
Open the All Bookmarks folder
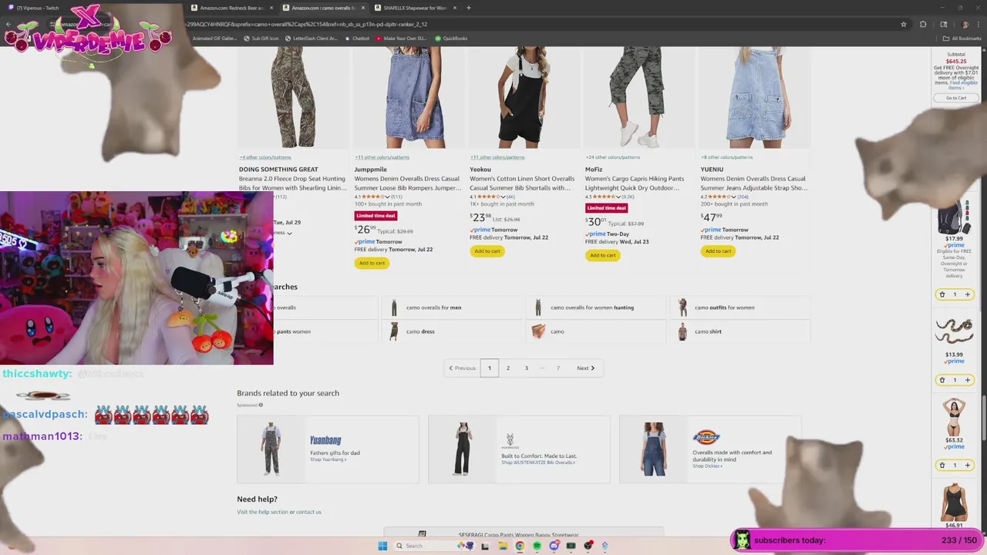962,38
